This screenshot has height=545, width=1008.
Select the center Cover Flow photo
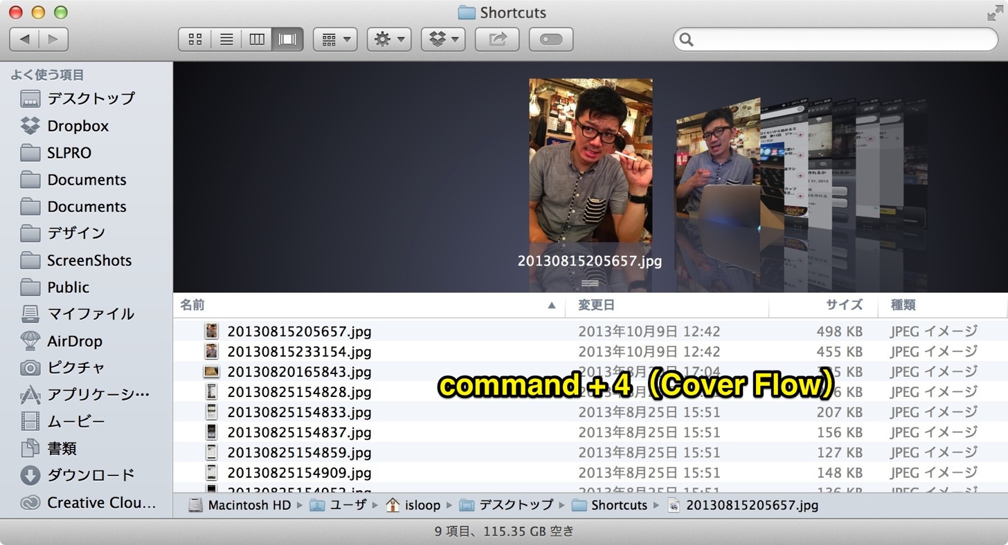click(x=591, y=160)
